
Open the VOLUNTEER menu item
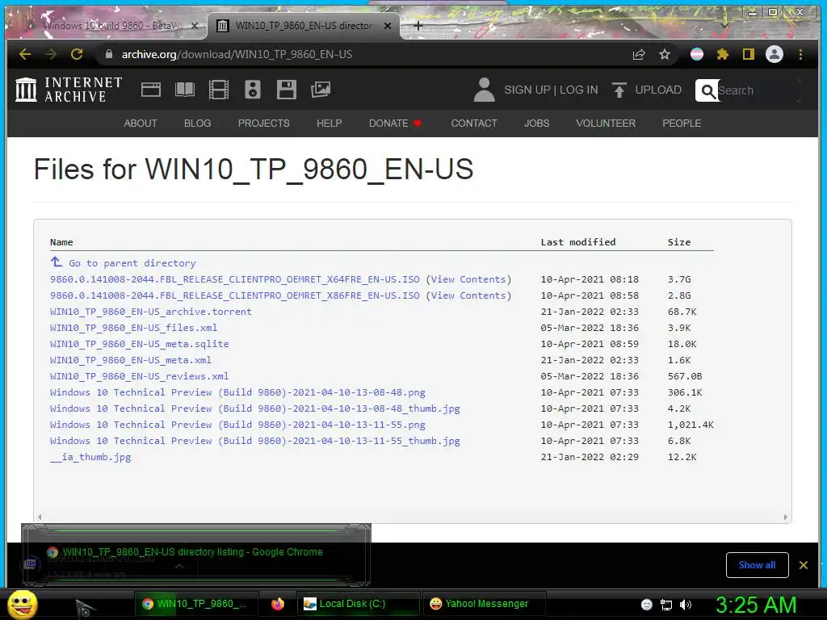click(x=606, y=124)
